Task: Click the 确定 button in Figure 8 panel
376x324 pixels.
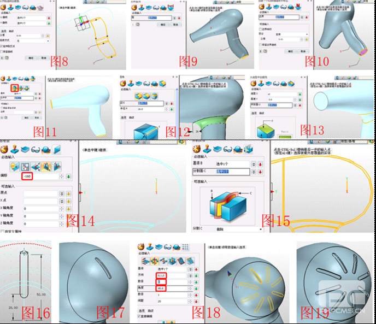Action: coord(31,59)
